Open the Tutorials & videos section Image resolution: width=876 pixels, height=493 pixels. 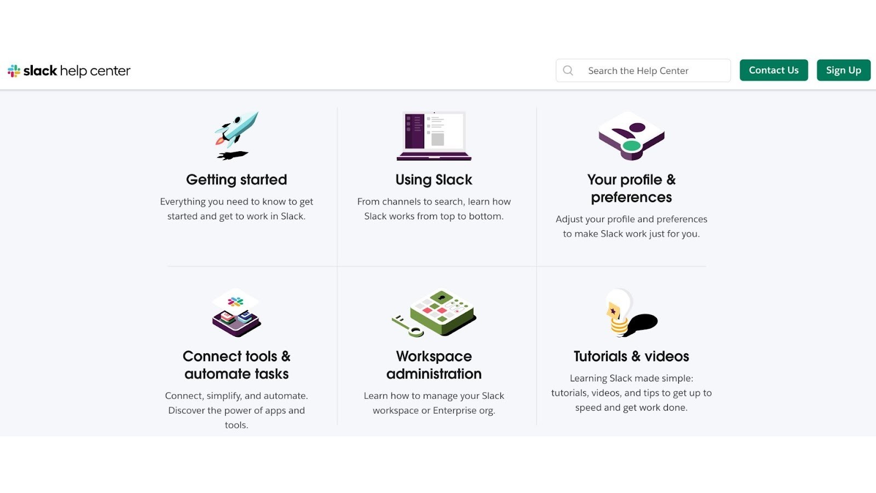(631, 356)
